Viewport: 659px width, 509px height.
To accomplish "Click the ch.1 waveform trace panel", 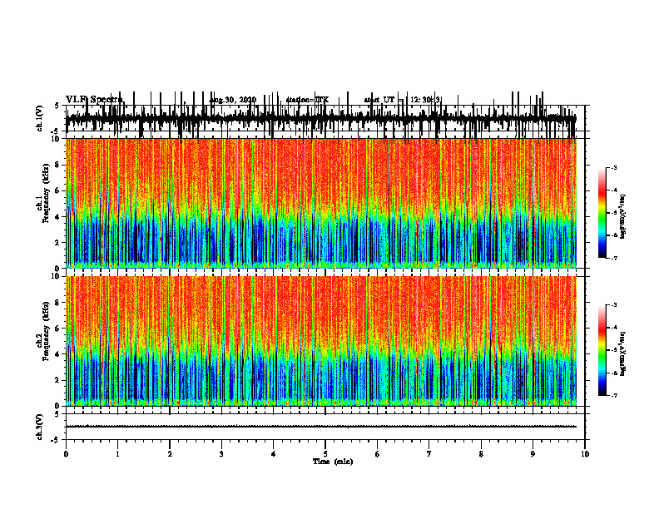I will click(x=325, y=118).
